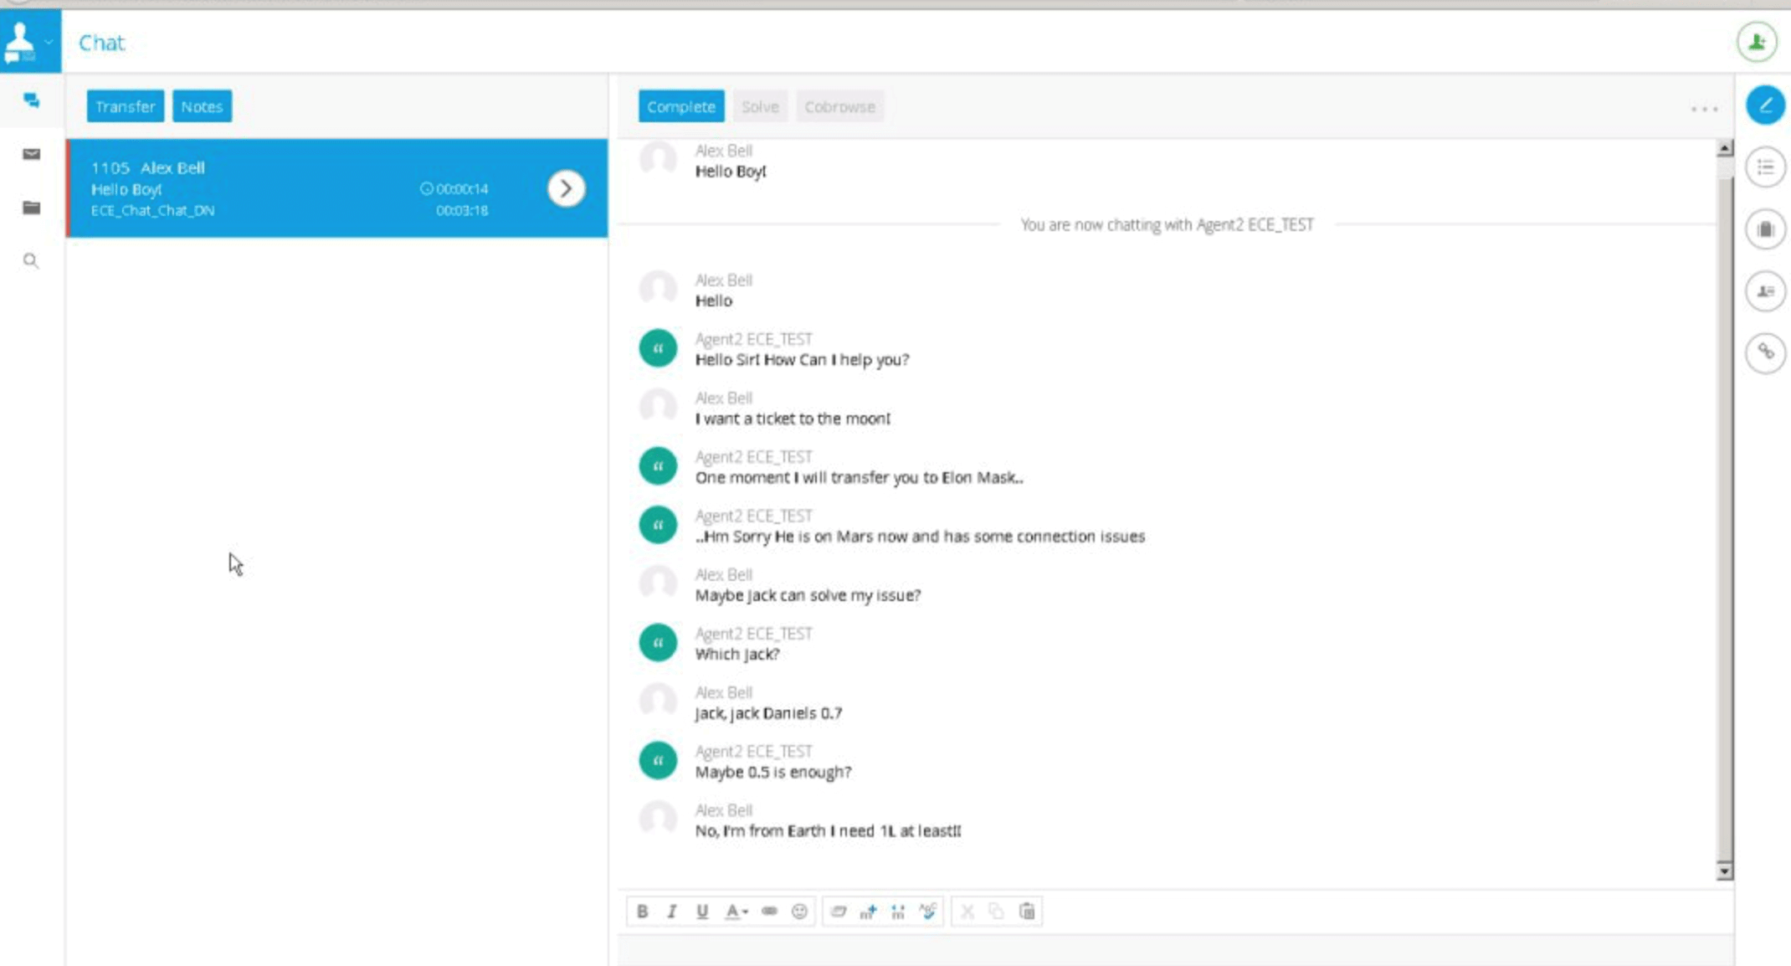The width and height of the screenshot is (1791, 966).
Task: Click the insert hyperlink icon
Action: (769, 912)
